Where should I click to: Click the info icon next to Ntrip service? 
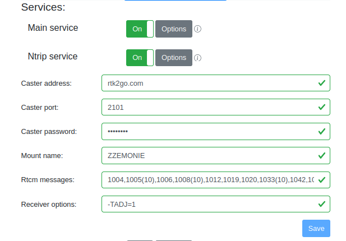pyautogui.click(x=197, y=58)
